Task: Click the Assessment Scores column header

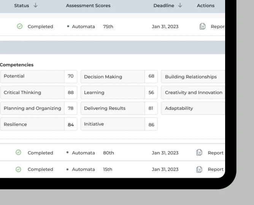Action: (88, 6)
